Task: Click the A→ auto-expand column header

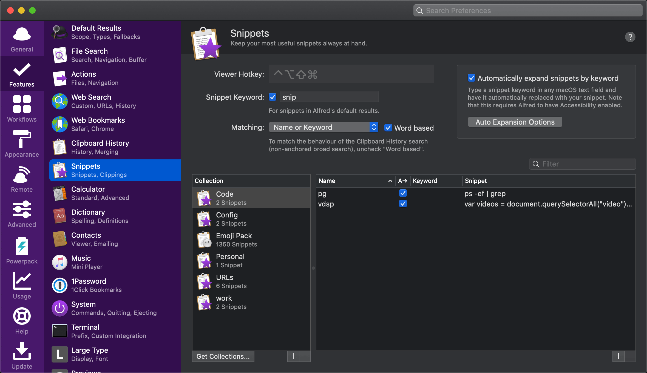Action: [403, 181]
